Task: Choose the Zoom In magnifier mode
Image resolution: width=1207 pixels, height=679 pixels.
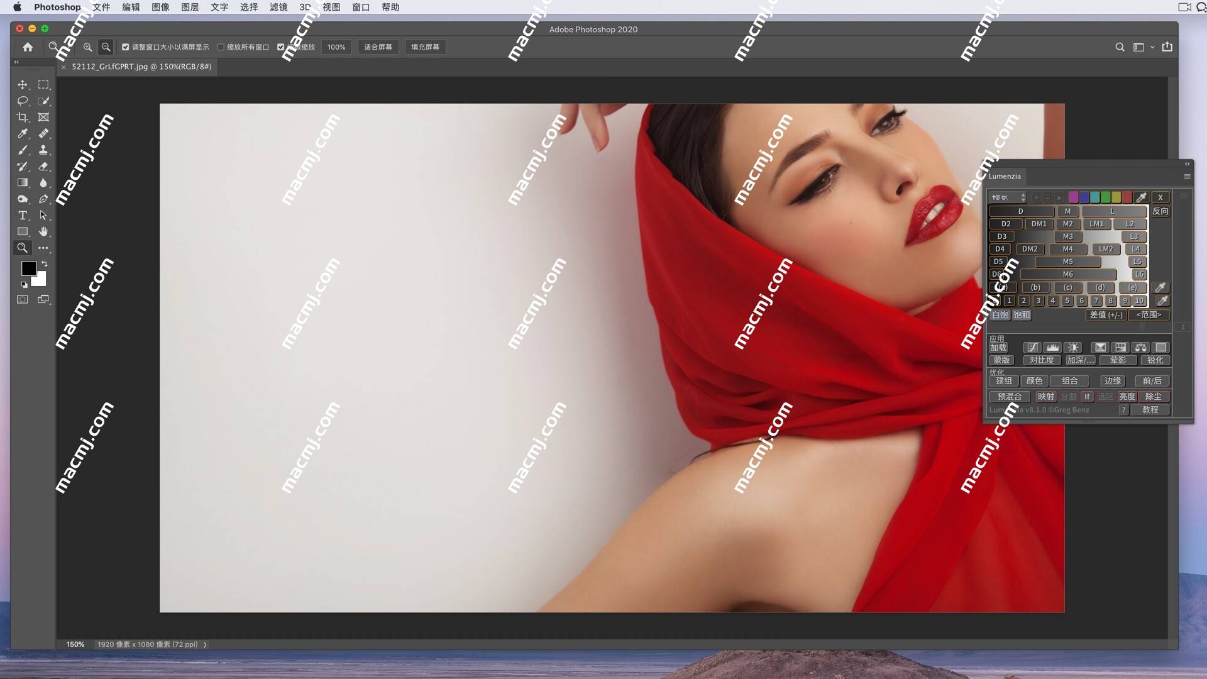Action: tap(87, 47)
